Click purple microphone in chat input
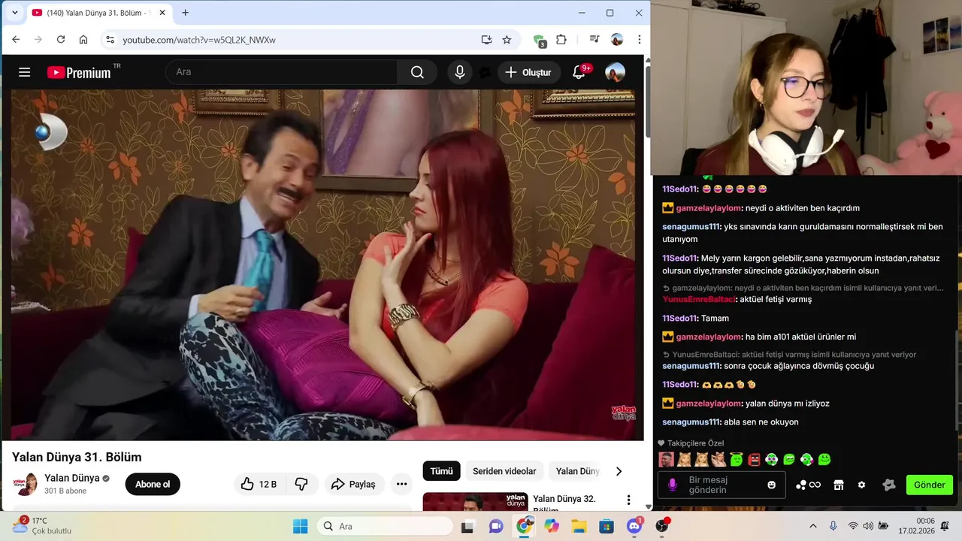Screen dimensions: 962x541 click(673, 485)
